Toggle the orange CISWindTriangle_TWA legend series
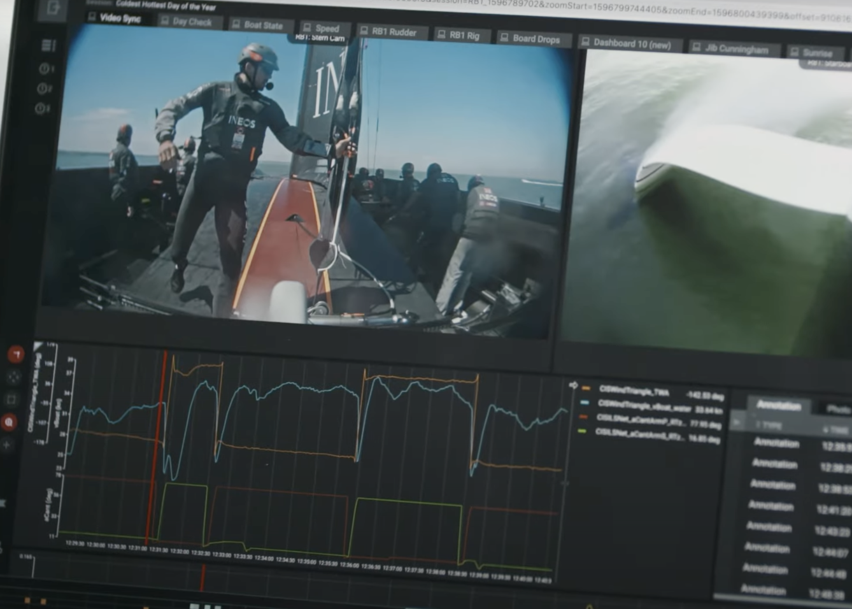This screenshot has width=852, height=609. (x=633, y=390)
